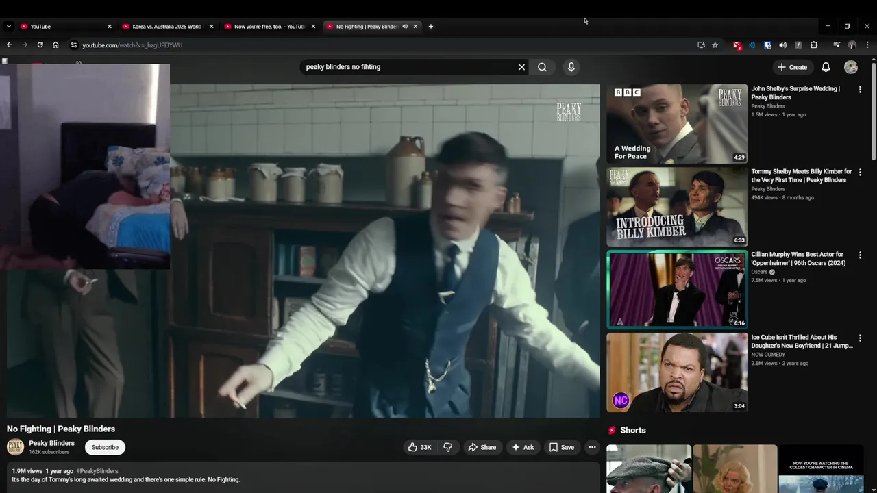Open the #PeakyBlinders hashtag link
This screenshot has height=493, width=877.
[x=97, y=471]
